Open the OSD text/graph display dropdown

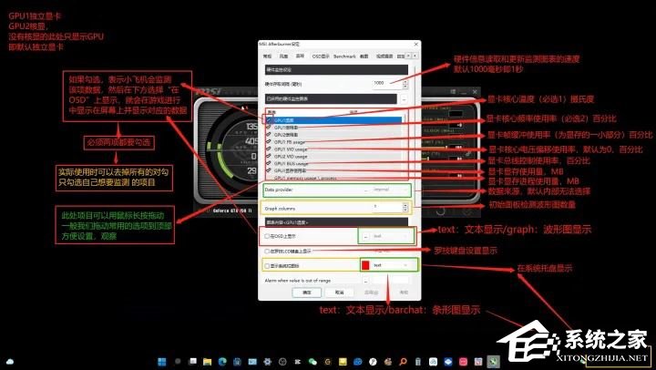[x=391, y=236]
